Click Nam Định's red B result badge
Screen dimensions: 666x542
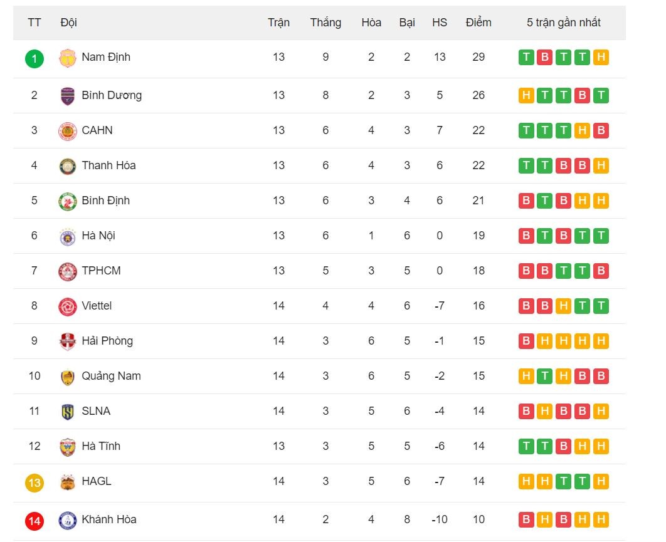pyautogui.click(x=544, y=57)
